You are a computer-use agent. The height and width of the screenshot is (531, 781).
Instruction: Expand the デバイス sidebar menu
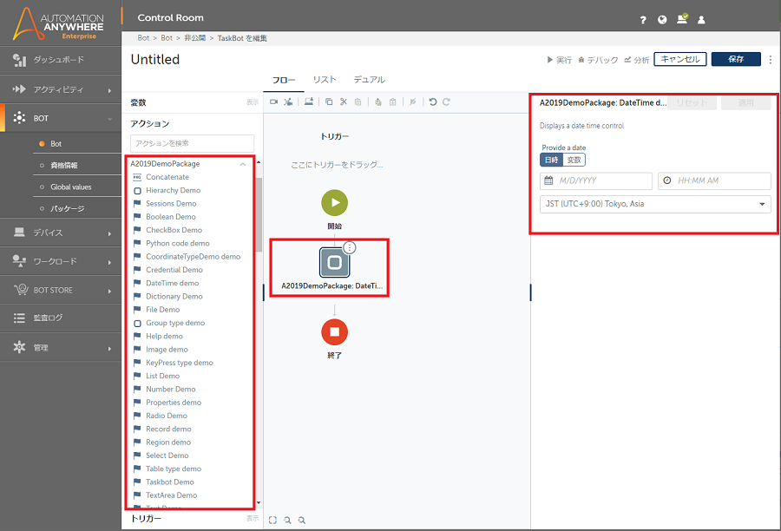pyautogui.click(x=61, y=233)
